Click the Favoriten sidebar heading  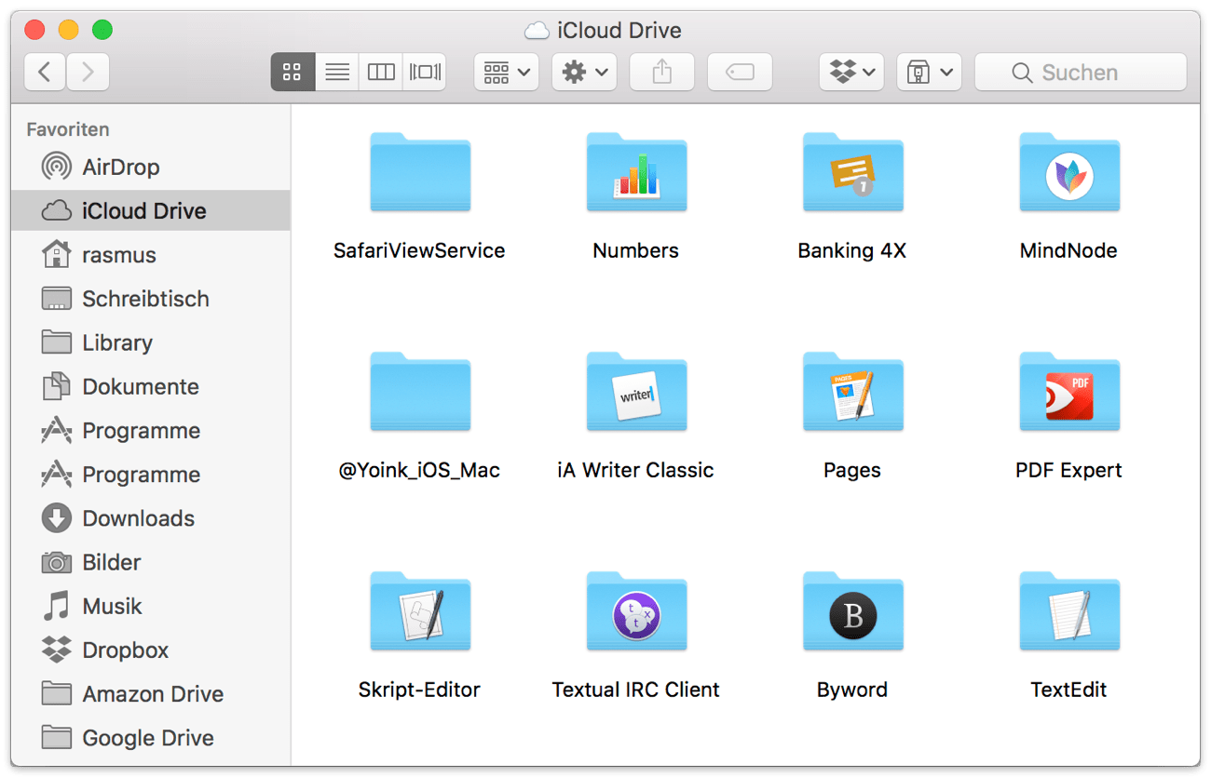(68, 129)
